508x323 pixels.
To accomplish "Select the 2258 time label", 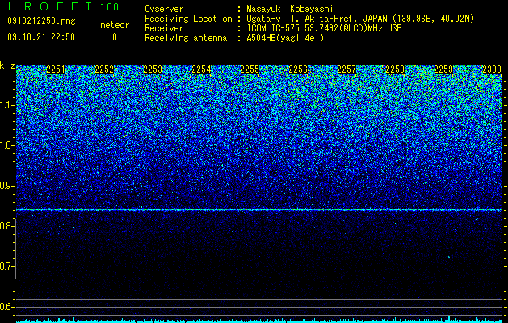I will point(395,69).
